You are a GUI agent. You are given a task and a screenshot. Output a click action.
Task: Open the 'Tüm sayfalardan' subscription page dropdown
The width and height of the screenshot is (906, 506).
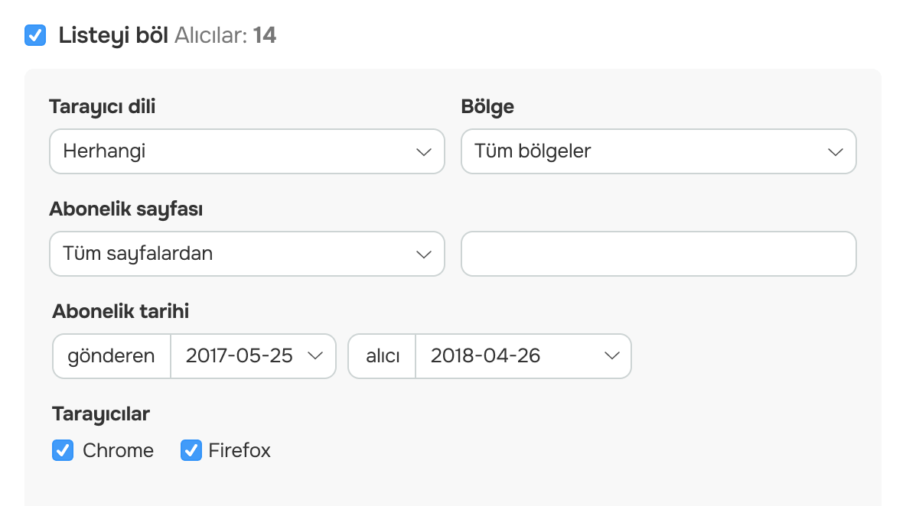click(x=246, y=254)
